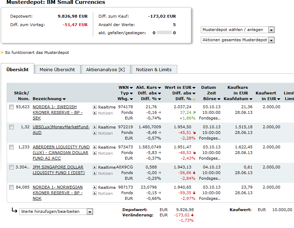Open Realtime icon for UBS MoneyMarketFund AUD row
This screenshot has width=294, height=228.
pos(95,127)
